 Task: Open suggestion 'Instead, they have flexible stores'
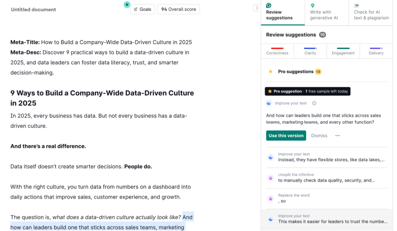pos(326,157)
